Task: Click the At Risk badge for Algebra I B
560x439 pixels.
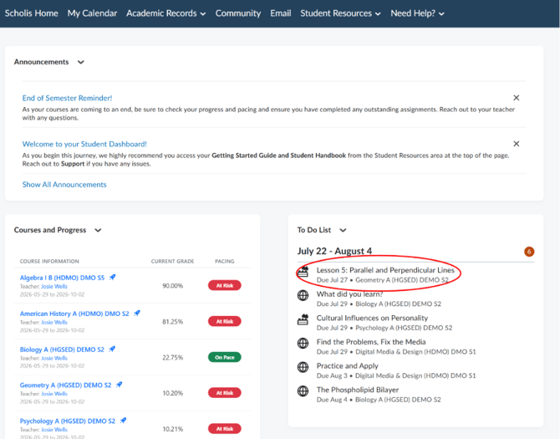Action: coord(225,285)
